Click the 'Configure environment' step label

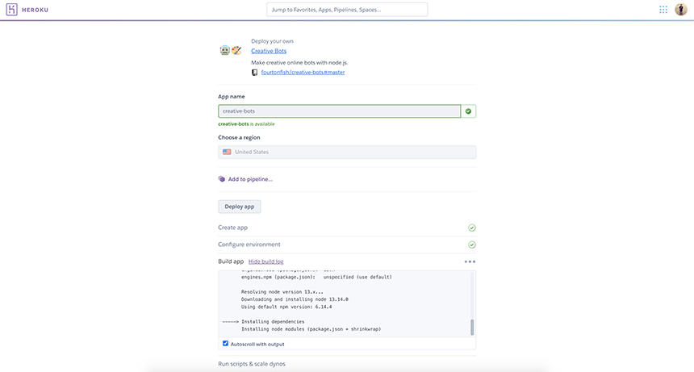(249, 245)
